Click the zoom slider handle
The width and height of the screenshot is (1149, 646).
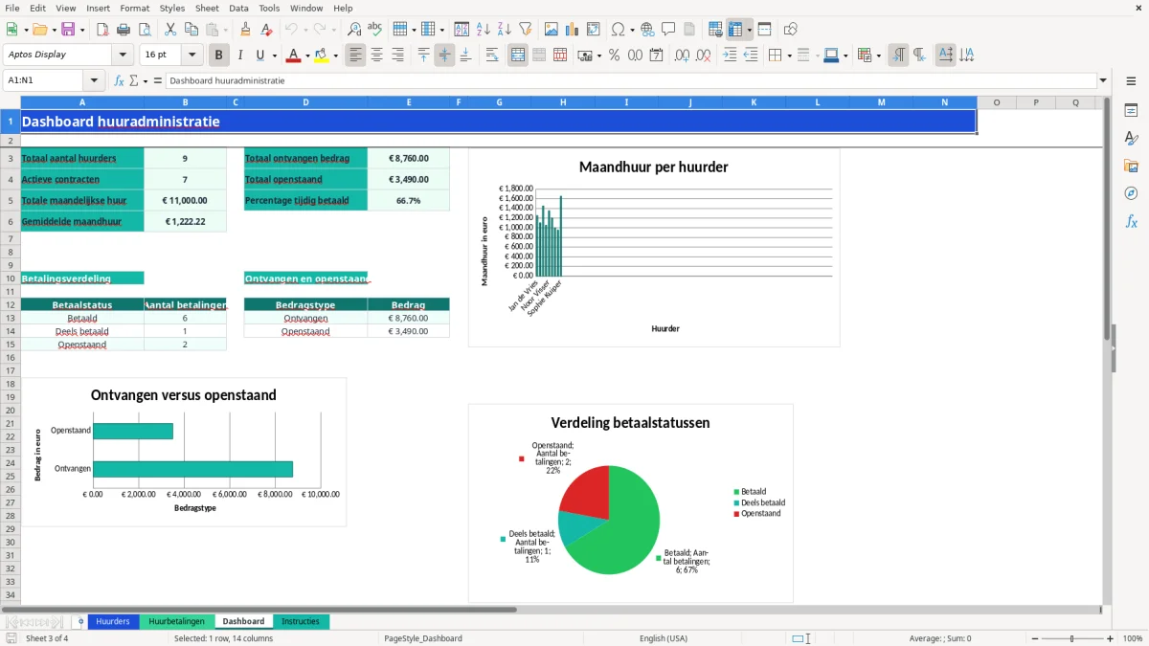1071,638
